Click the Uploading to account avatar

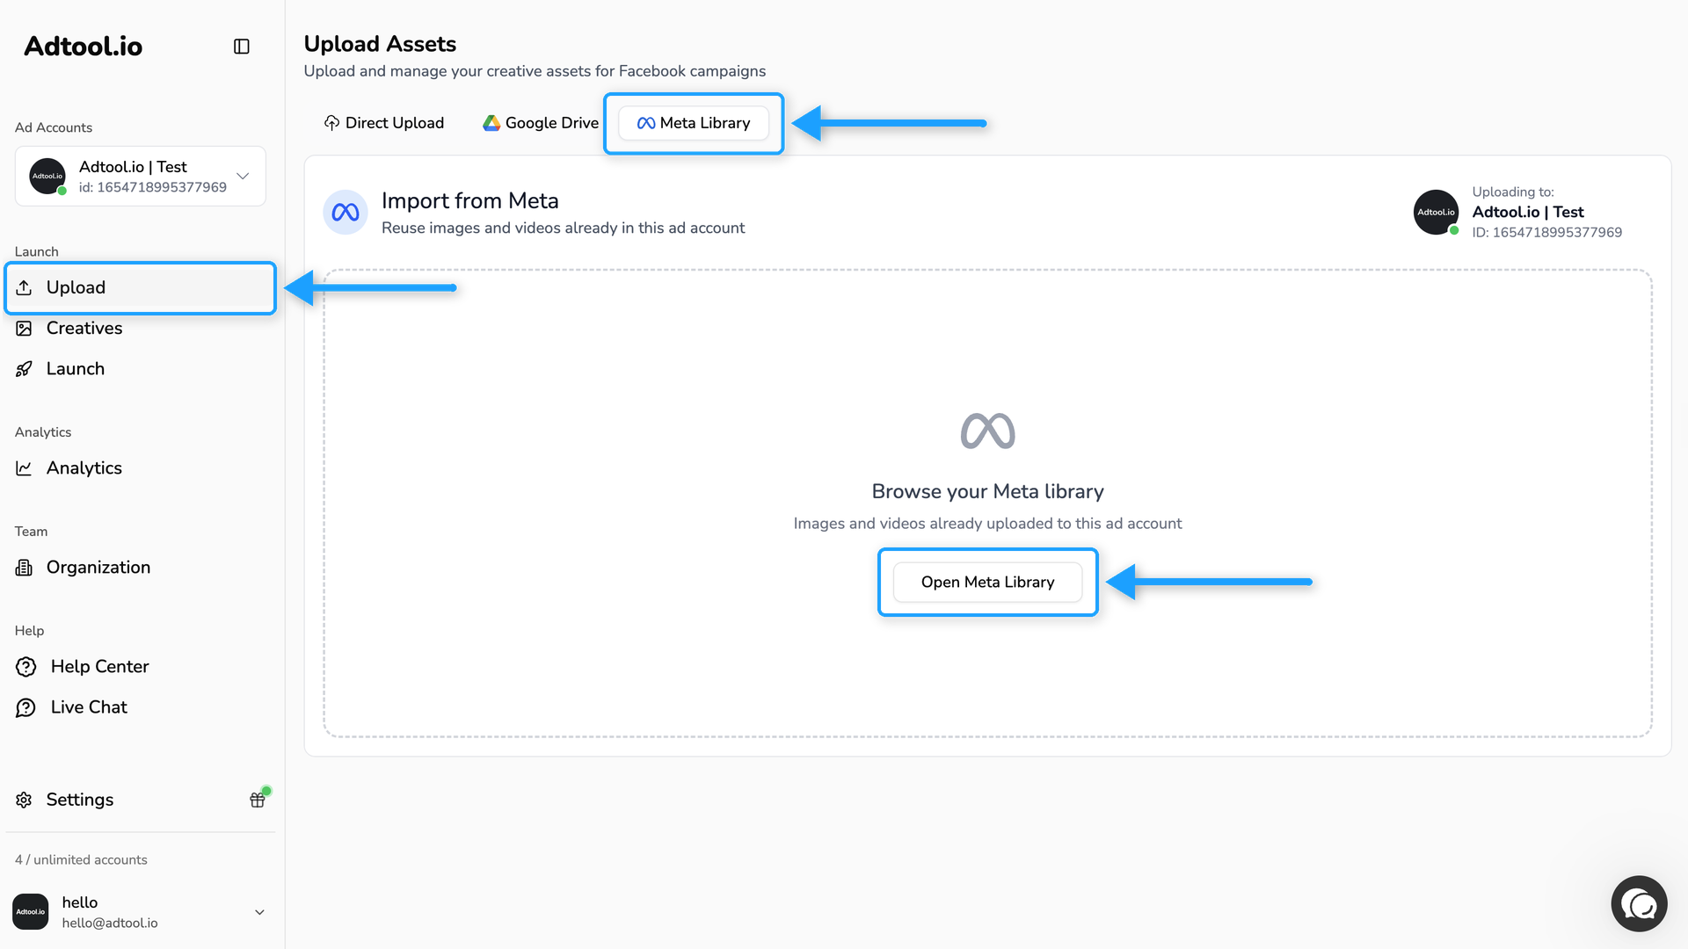click(1436, 213)
